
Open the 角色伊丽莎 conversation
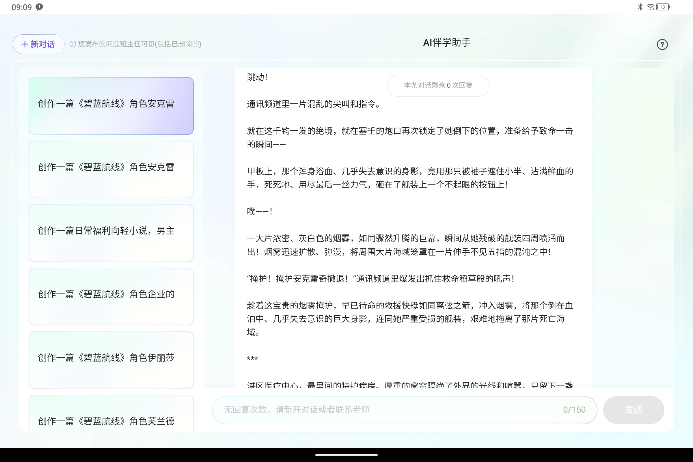point(111,360)
